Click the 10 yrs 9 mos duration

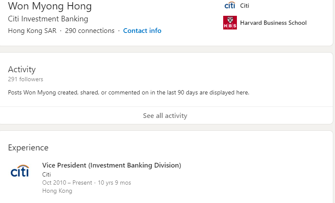114,182
